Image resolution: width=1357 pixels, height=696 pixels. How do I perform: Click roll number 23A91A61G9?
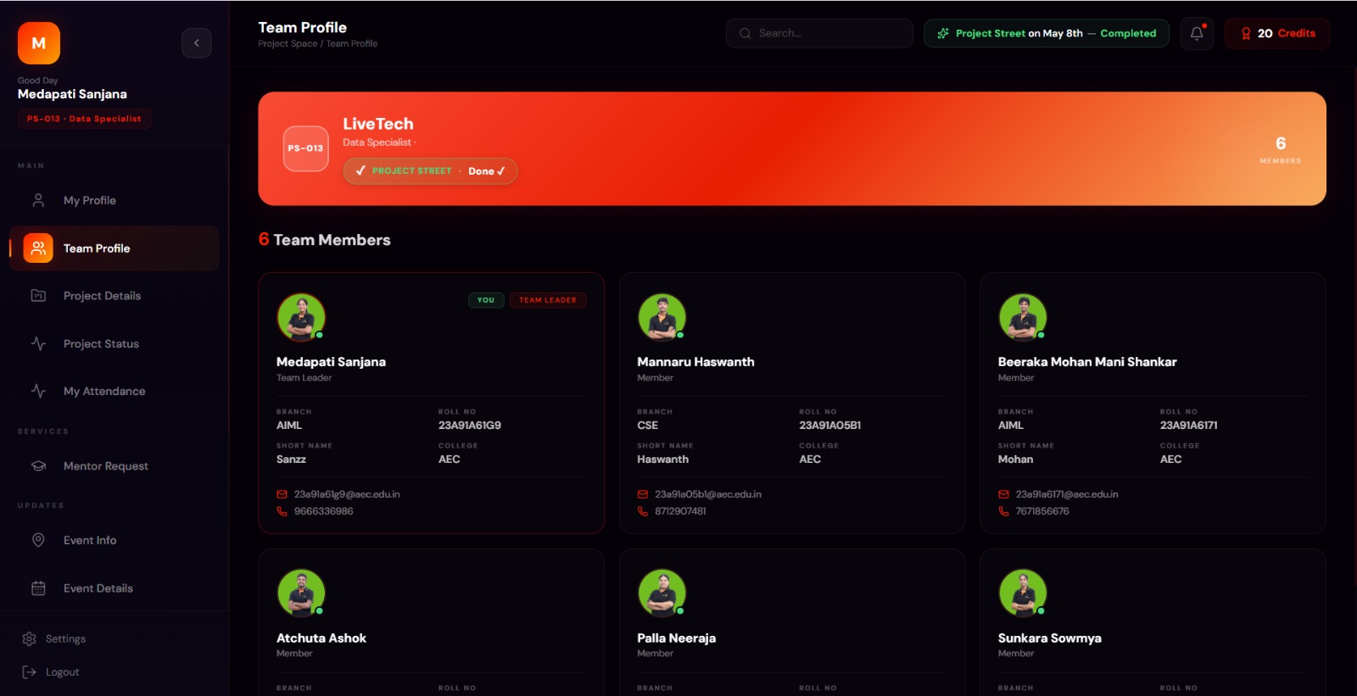click(470, 426)
